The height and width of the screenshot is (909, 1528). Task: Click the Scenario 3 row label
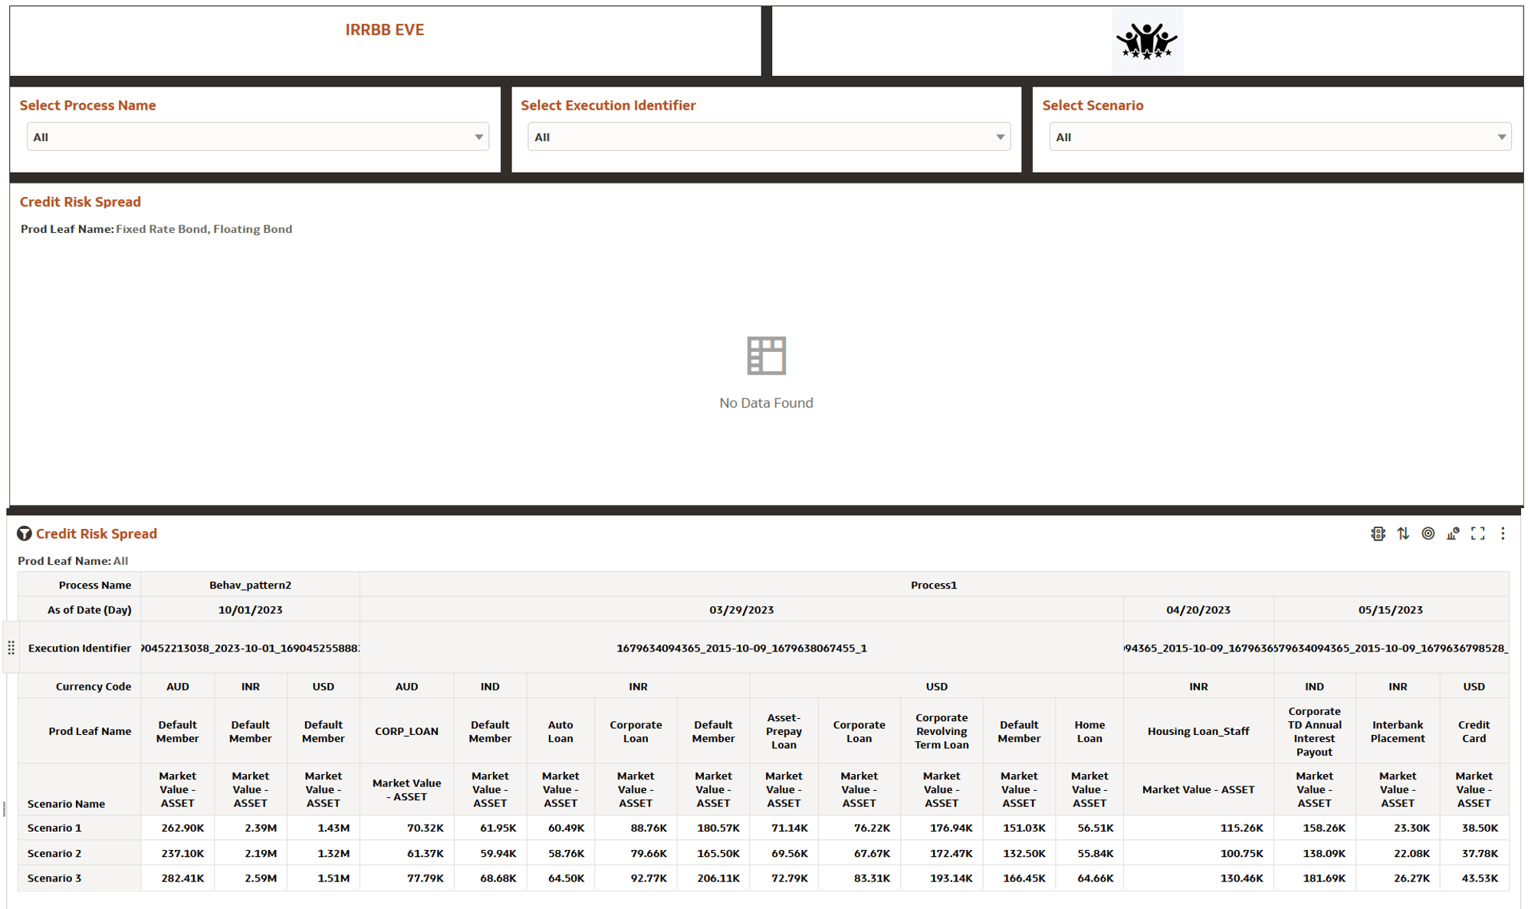click(x=54, y=878)
